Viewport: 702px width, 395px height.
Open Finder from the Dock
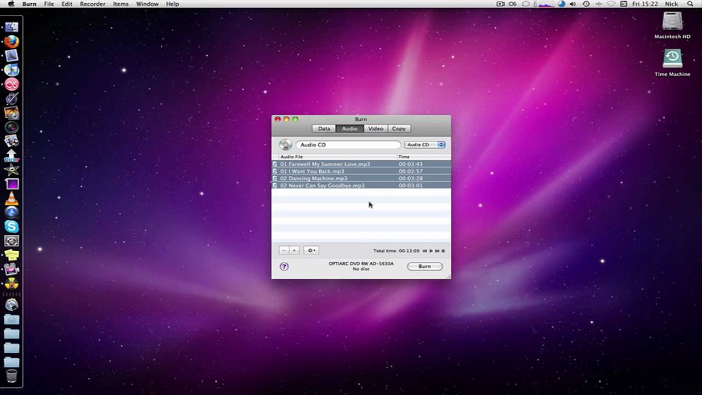click(12, 27)
